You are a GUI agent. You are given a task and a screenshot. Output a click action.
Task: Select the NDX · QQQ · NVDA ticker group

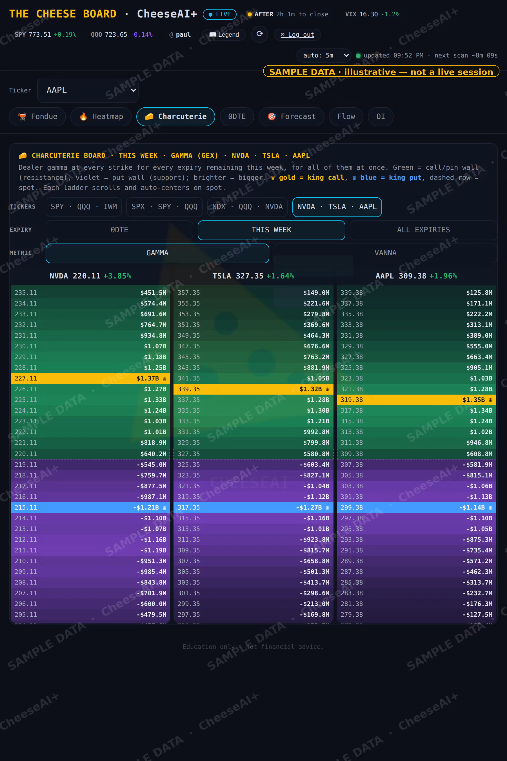[x=247, y=207]
